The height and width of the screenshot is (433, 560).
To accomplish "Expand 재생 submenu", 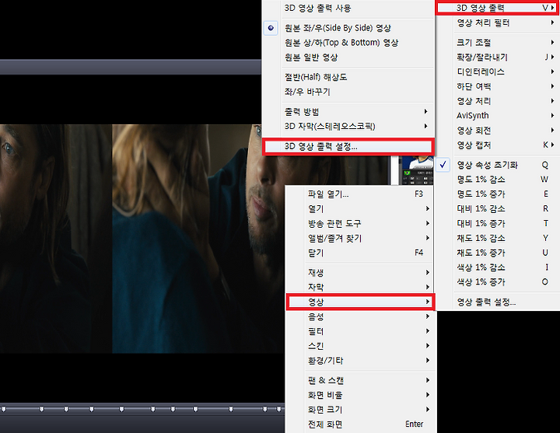I will 361,273.
